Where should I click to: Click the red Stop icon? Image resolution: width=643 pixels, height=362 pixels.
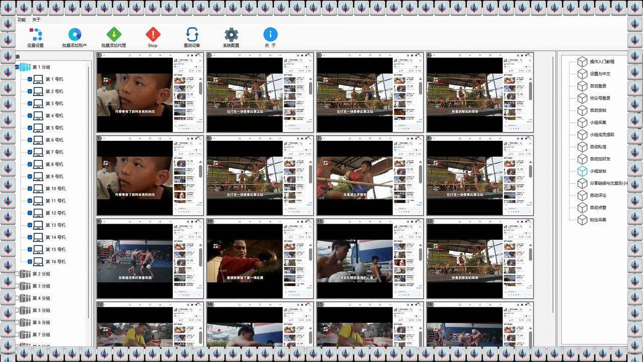[153, 34]
